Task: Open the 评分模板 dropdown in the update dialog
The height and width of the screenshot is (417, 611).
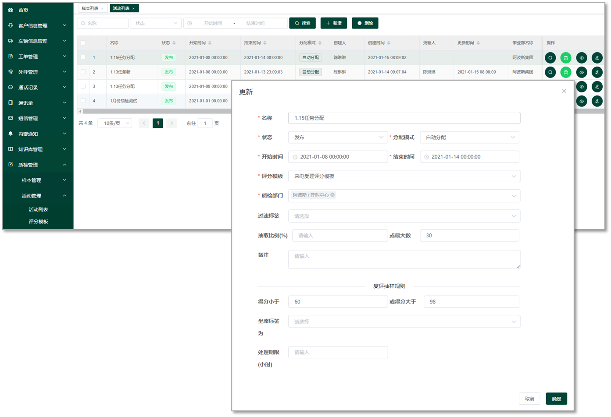Action: [404, 176]
